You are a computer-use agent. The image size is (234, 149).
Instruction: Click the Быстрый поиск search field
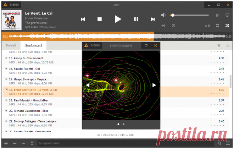pyautogui.click(x=126, y=143)
